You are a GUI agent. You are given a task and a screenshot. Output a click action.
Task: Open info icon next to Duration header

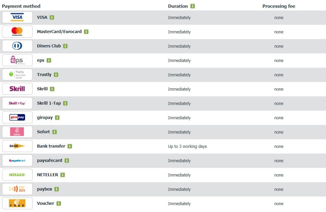[192, 6]
